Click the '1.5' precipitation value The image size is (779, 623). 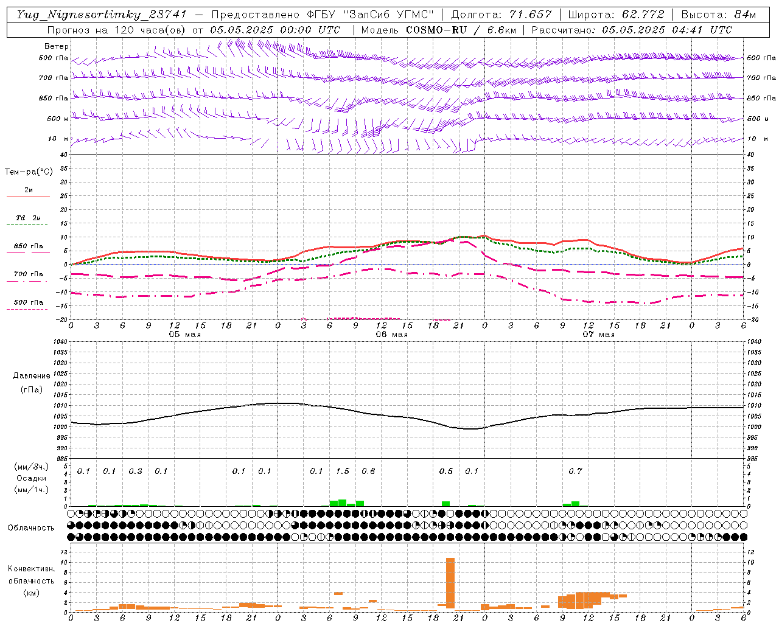343,471
